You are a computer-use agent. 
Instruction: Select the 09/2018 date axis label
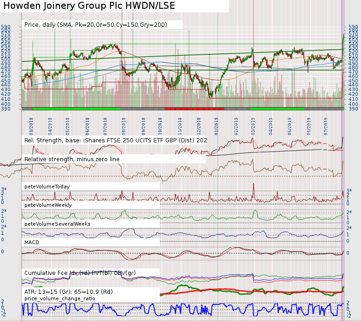point(144,126)
